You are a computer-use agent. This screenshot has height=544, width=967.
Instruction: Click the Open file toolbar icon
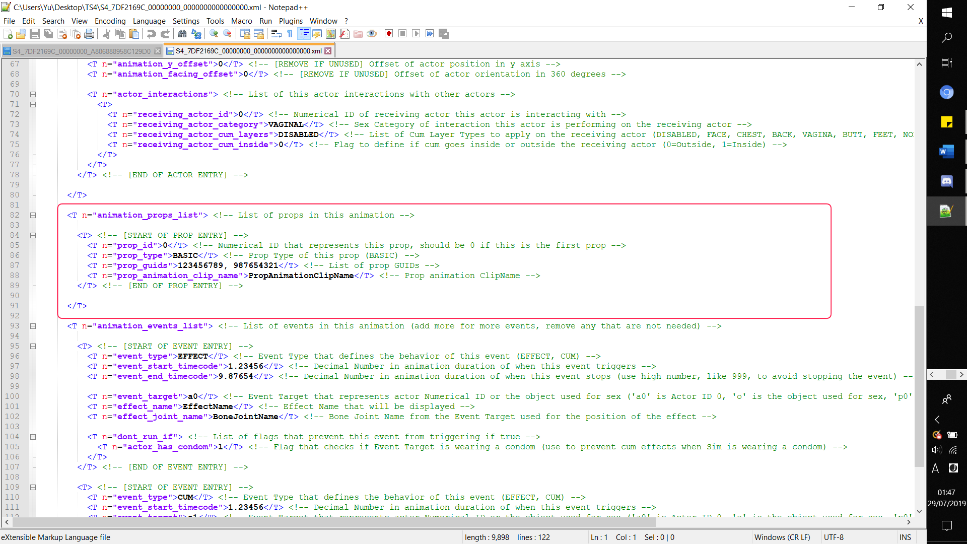(21, 34)
